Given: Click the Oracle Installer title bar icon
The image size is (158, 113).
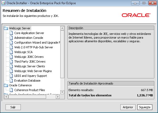Looking at the screenshot, I should pos(3,3).
